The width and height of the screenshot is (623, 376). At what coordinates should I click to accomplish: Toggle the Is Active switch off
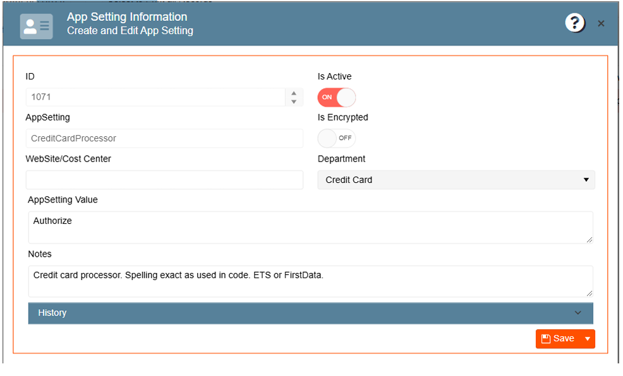click(x=337, y=97)
